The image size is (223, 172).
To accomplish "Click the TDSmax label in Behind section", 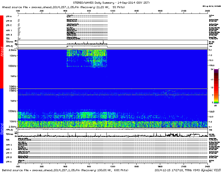I will 10,134.
